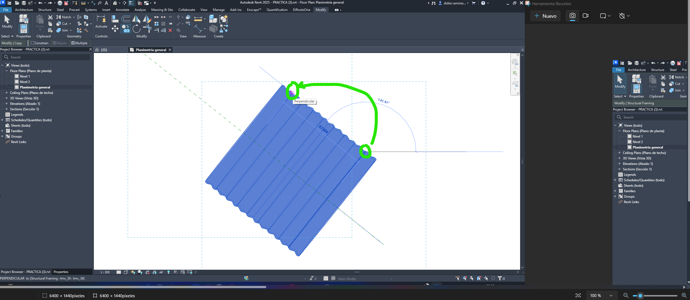Viewport: 690px width, 300px height.
Task: Uncheck the Multiple checkbox
Action: [x=73, y=43]
